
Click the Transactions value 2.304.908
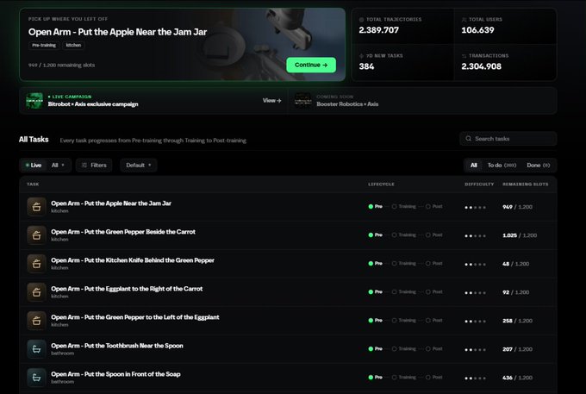tap(482, 66)
